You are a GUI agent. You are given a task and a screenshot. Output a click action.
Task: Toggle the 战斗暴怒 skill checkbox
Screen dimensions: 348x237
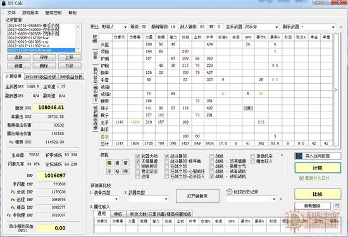pos(166,156)
